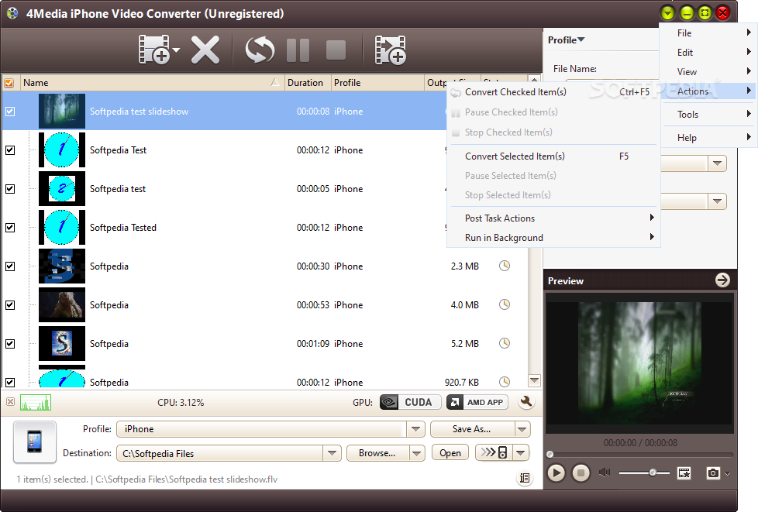Sort by the Duration column header
This screenshot has height=512, width=758.
[308, 83]
